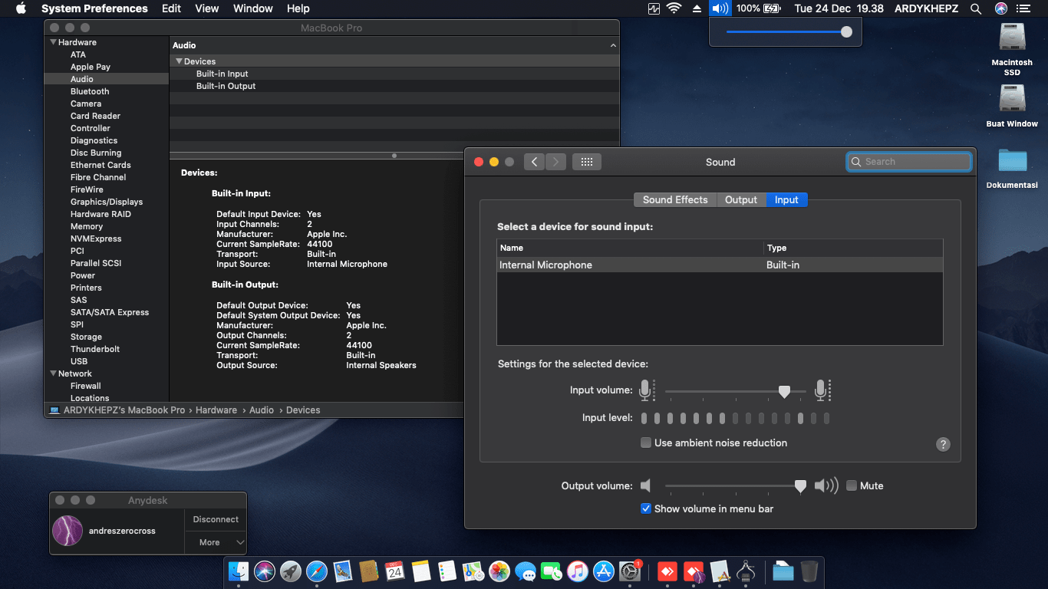Click the Disconnect button in Anydesk
Image resolution: width=1048 pixels, height=589 pixels.
tap(216, 519)
